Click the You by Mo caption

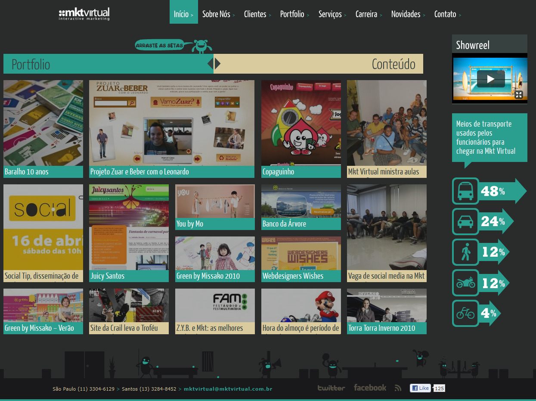pyautogui.click(x=215, y=224)
